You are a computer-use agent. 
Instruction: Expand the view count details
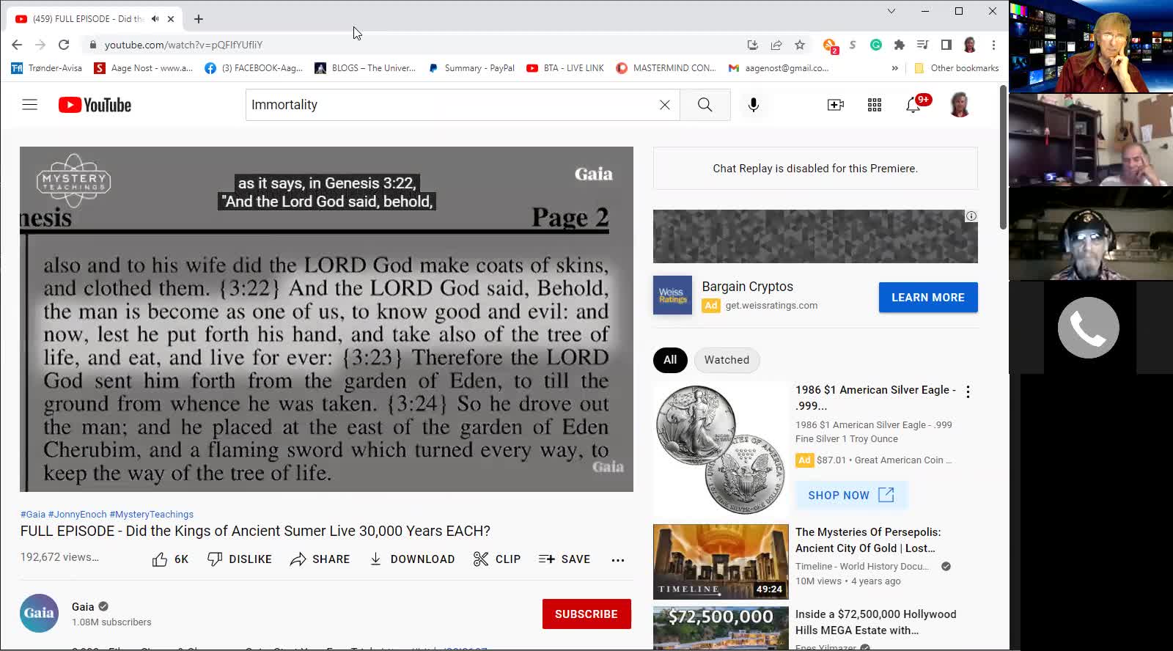click(59, 557)
